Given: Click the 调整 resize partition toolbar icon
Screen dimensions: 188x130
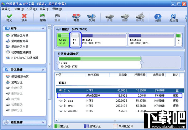Looking at the screenshot, I should pos(76,16).
